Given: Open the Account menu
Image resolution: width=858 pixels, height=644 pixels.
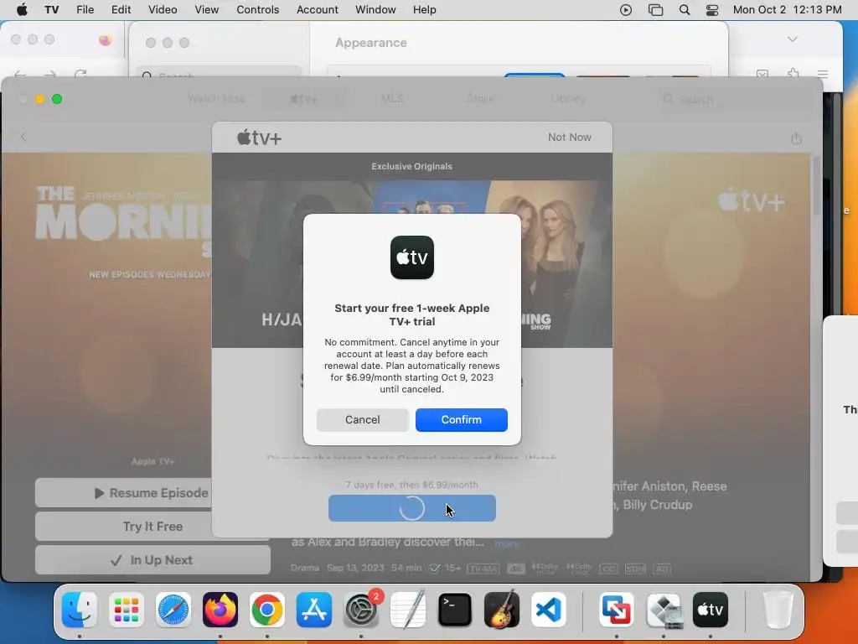Looking at the screenshot, I should pos(318,9).
